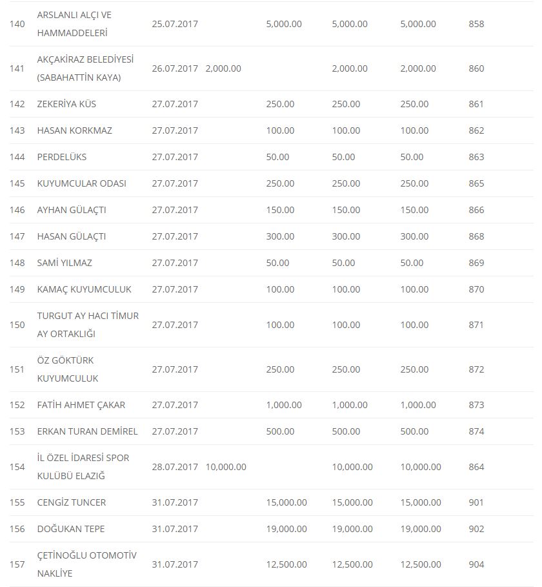This screenshot has height=587, width=542.
Task: Click the date 25.07.2017 in row 140
Action: tap(175, 24)
